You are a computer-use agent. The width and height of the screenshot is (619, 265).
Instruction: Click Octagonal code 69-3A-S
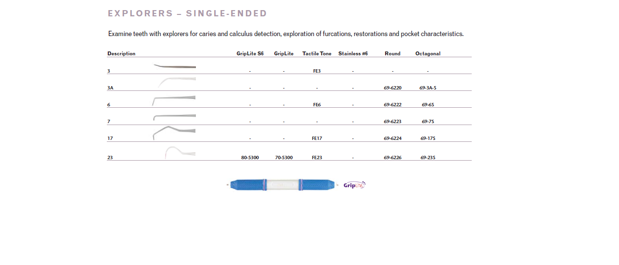[427, 88]
